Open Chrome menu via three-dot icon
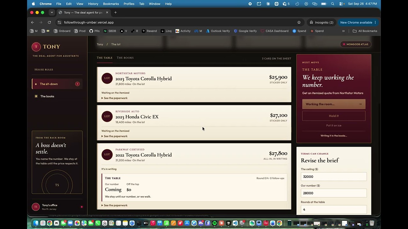 pos(375,23)
